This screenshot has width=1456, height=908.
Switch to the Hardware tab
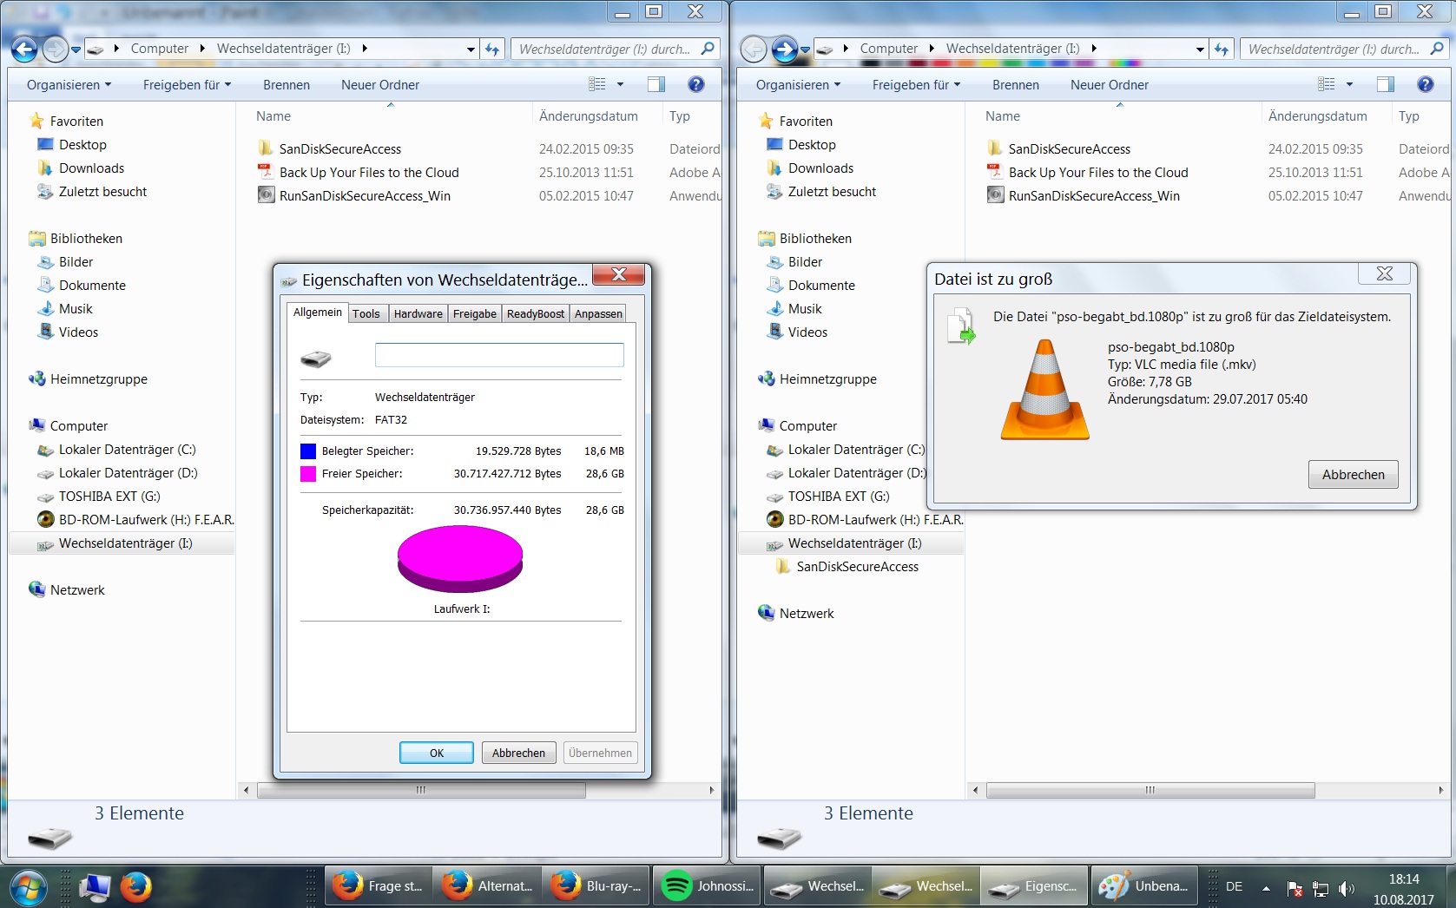418,313
